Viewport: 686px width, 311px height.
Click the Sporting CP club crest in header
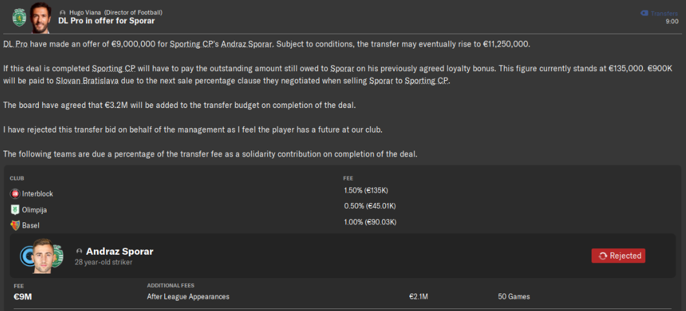[x=19, y=17]
